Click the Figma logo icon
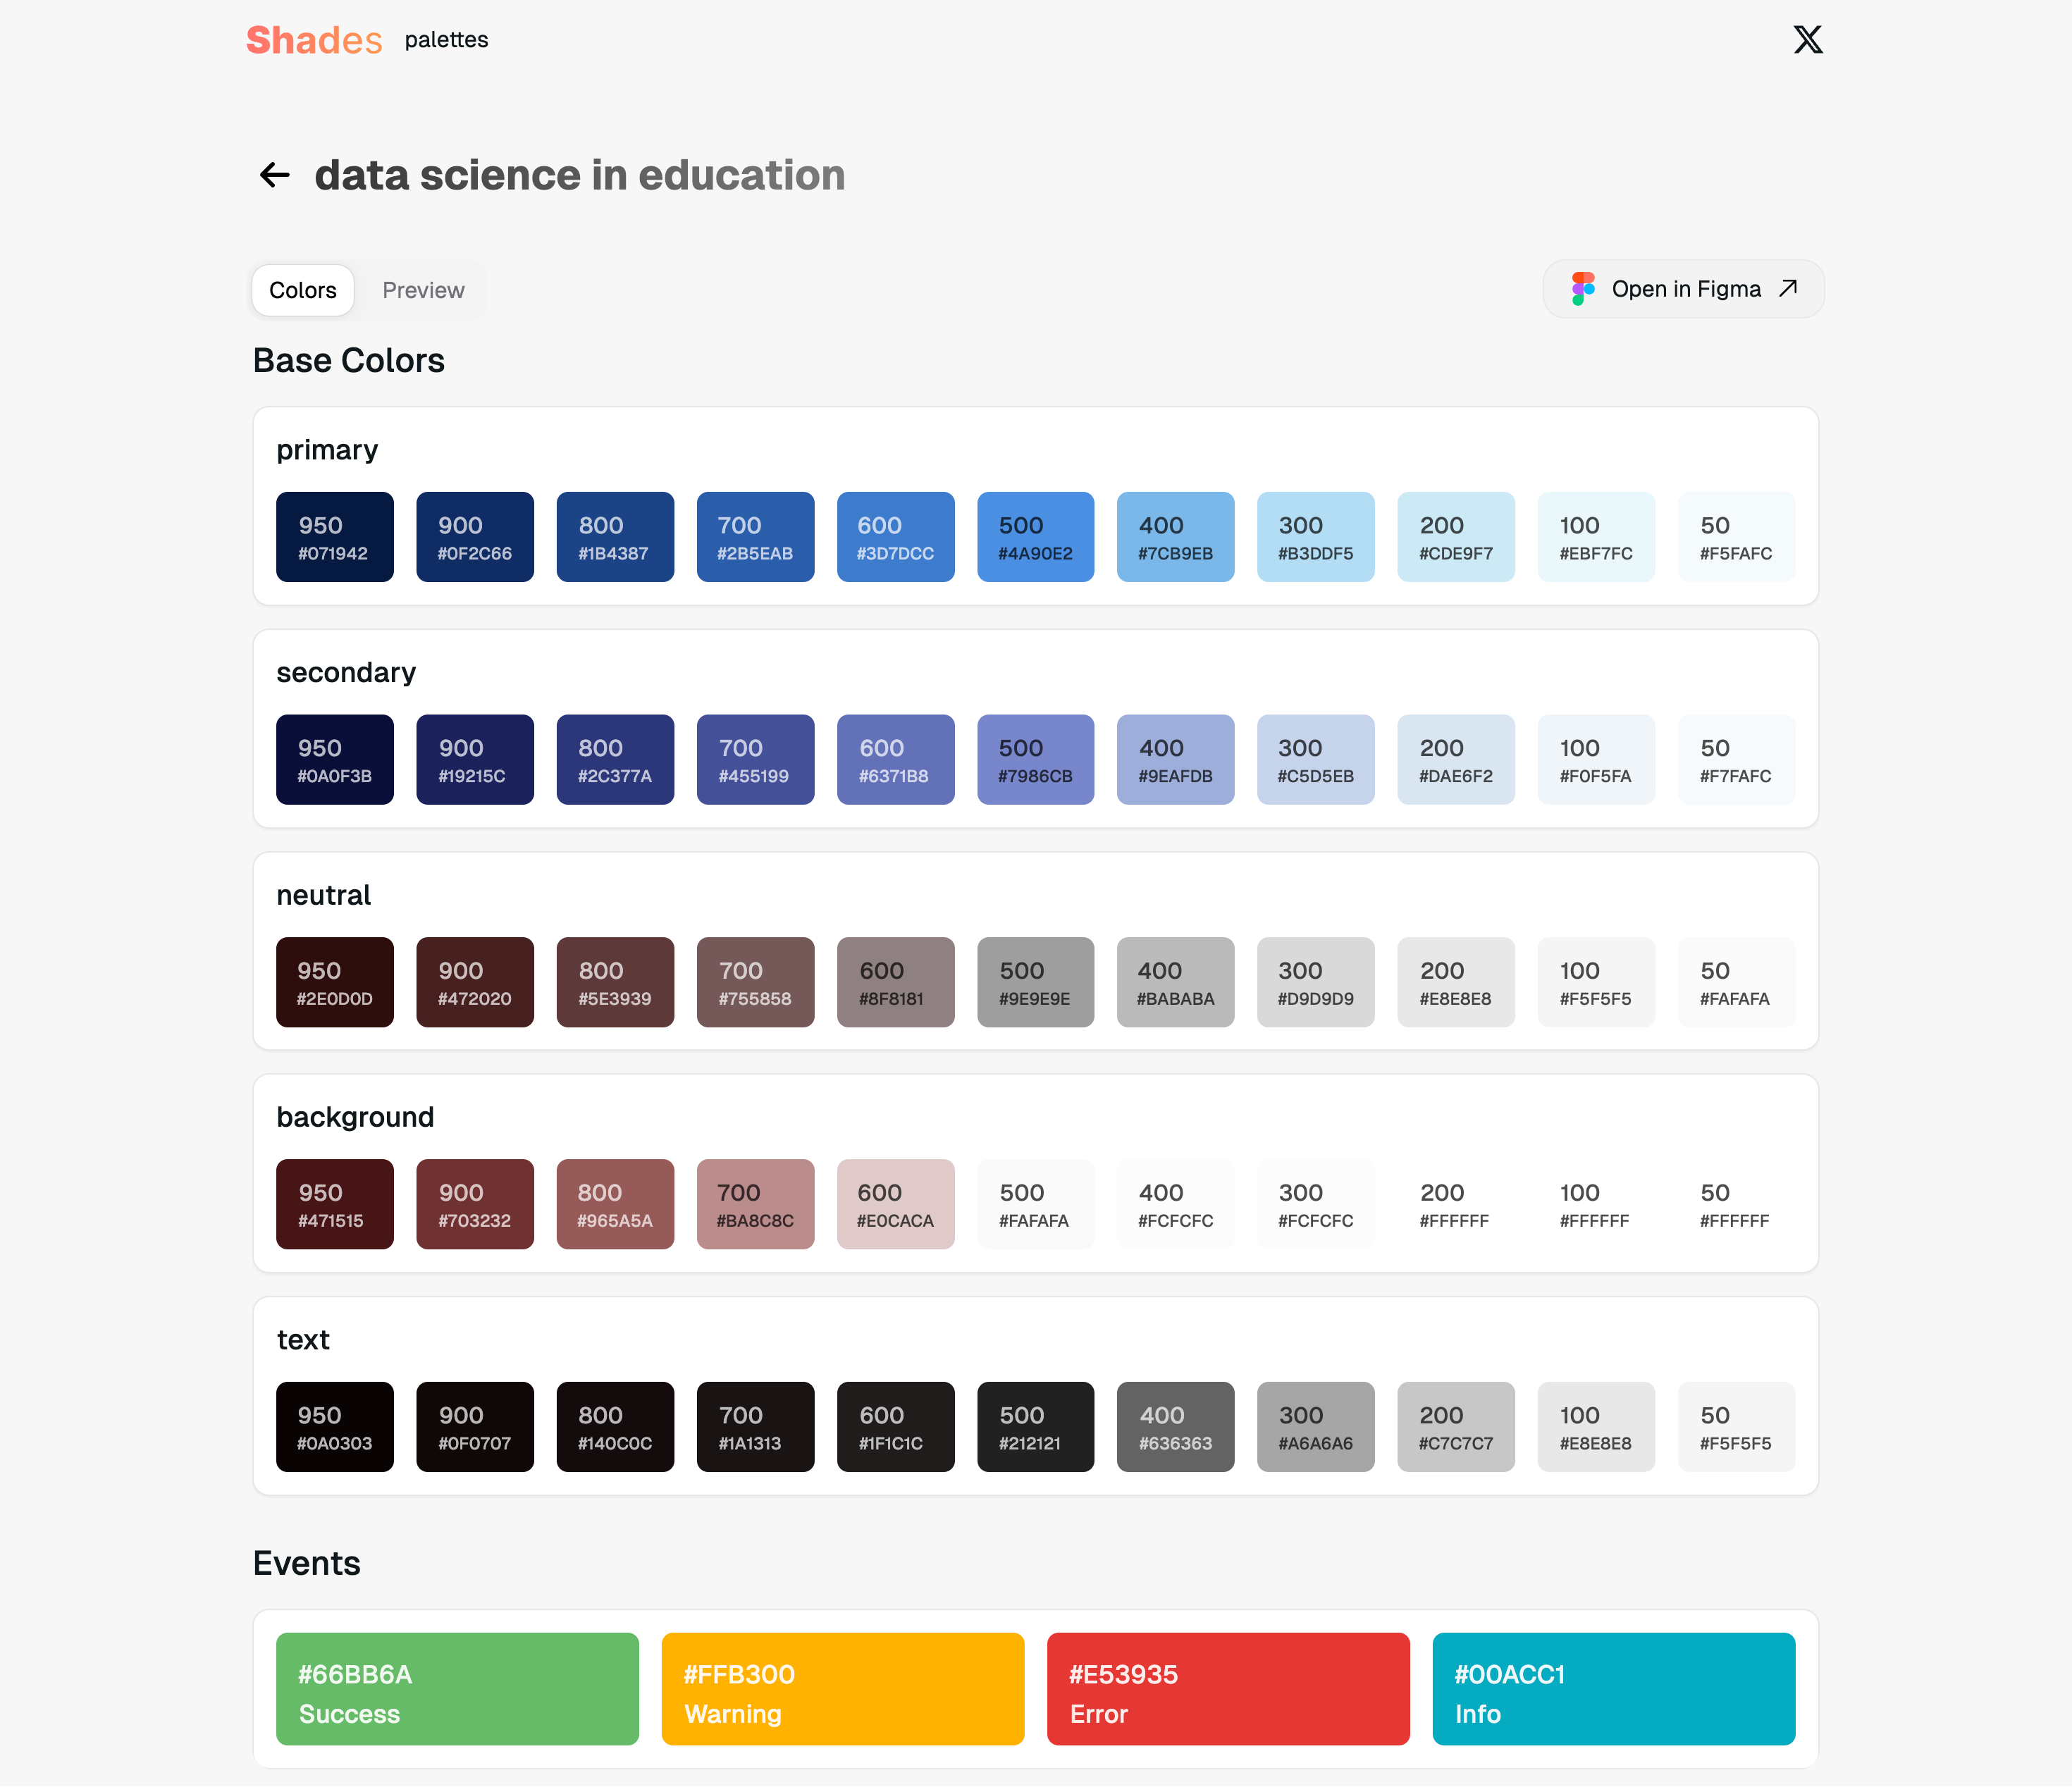Viewport: 2072px width, 1787px height. [1583, 289]
